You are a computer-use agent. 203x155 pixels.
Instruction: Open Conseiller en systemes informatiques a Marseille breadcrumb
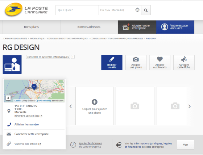(117, 38)
